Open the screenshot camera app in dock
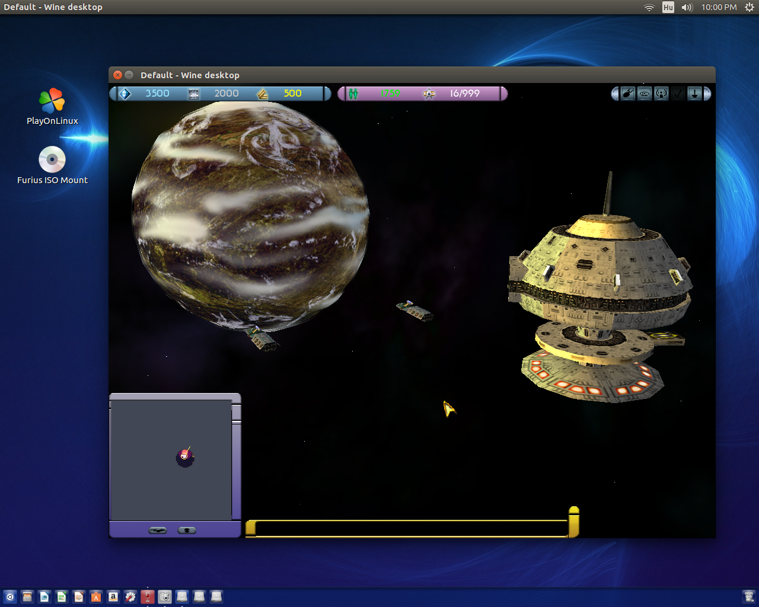 click(x=165, y=597)
